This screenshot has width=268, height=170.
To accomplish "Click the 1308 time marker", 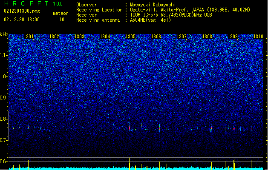I will coord(207,37).
